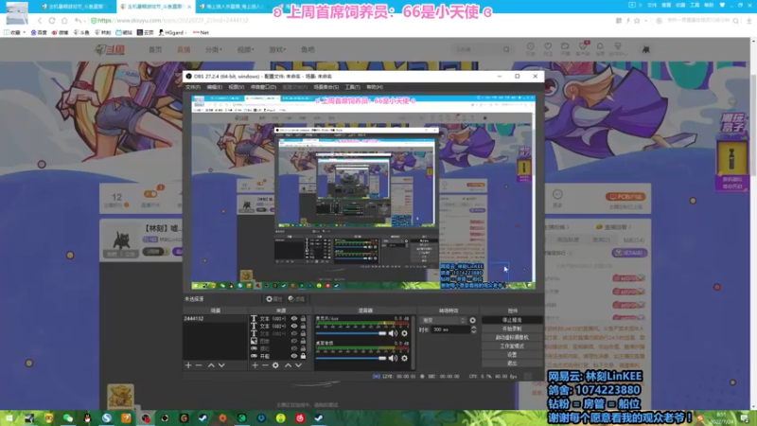Viewport: 757px width, 426px height.
Task: Open the OBS 场景集合 menu
Action: [326, 87]
